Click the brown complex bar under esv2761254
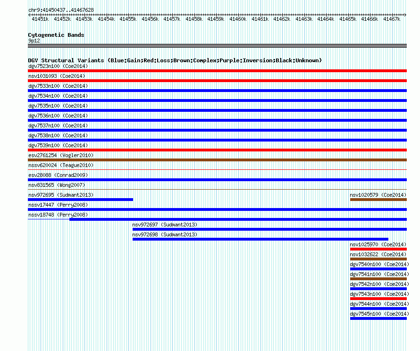This screenshot has width=420, height=351. coord(217,160)
